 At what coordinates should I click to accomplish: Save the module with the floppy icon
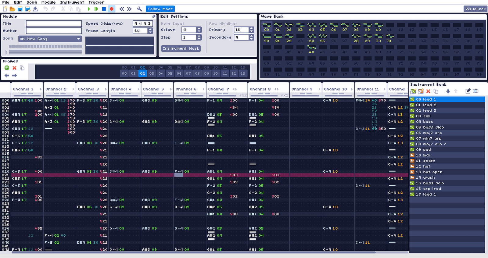click(x=20, y=9)
